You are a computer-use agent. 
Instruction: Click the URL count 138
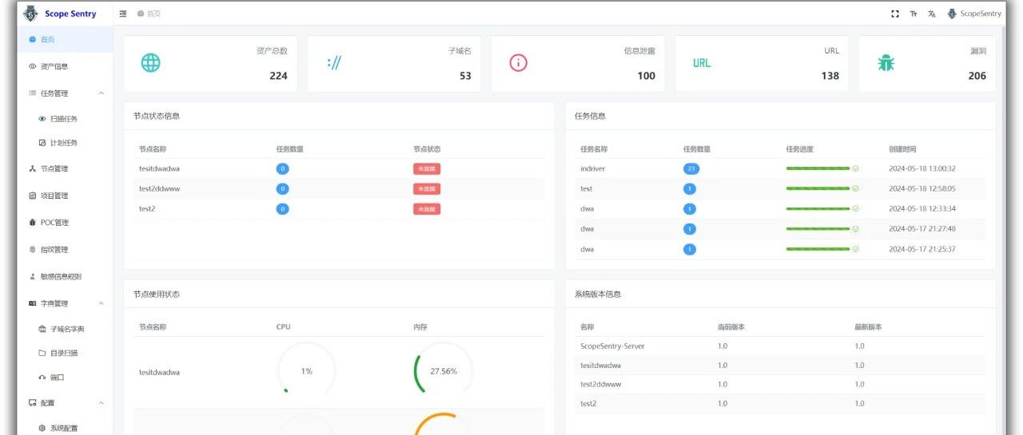tap(830, 76)
